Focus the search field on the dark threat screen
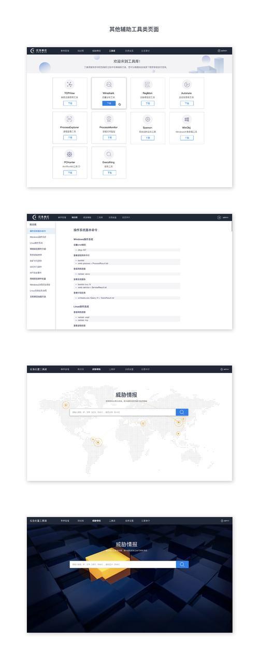Image resolution: width=259 pixels, height=655 pixels. click(x=123, y=564)
